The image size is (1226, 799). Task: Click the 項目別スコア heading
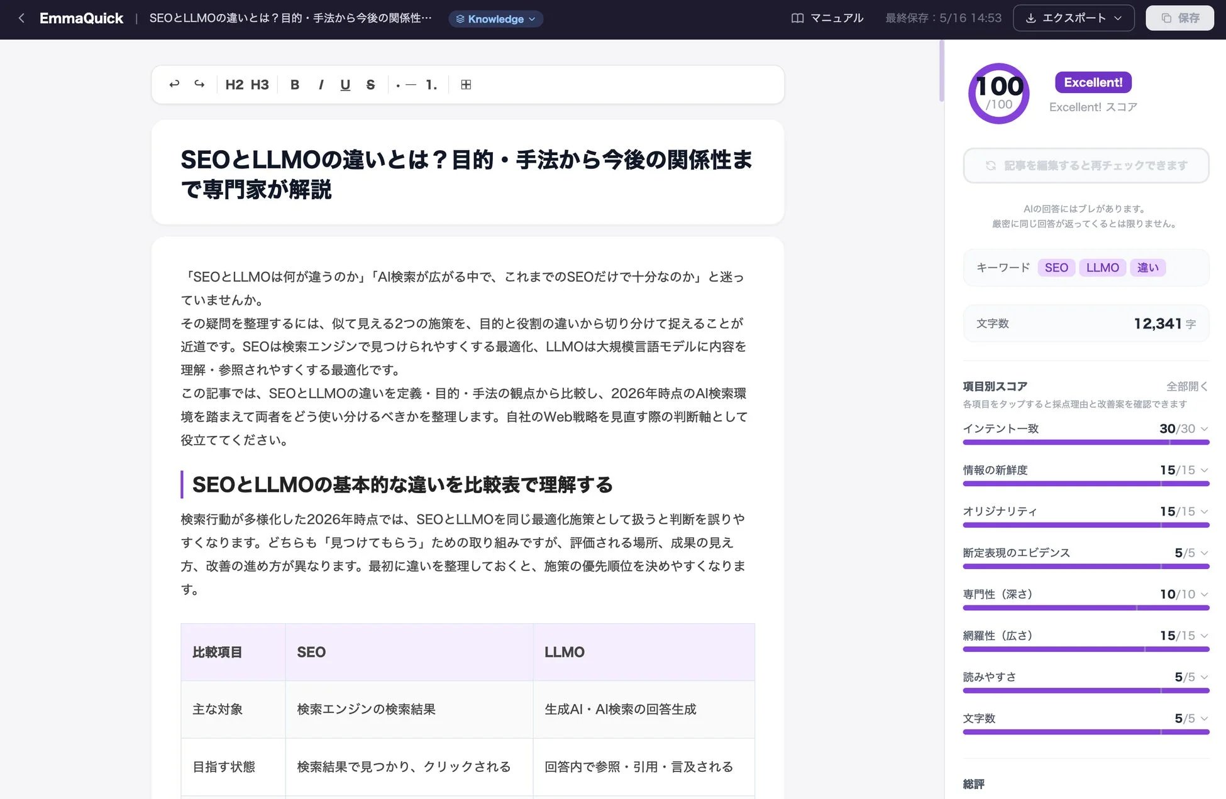tap(995, 386)
